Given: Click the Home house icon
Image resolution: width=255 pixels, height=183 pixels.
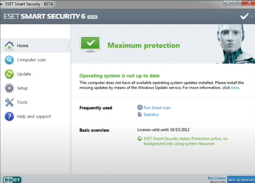Looking at the screenshot, I should point(9,46).
